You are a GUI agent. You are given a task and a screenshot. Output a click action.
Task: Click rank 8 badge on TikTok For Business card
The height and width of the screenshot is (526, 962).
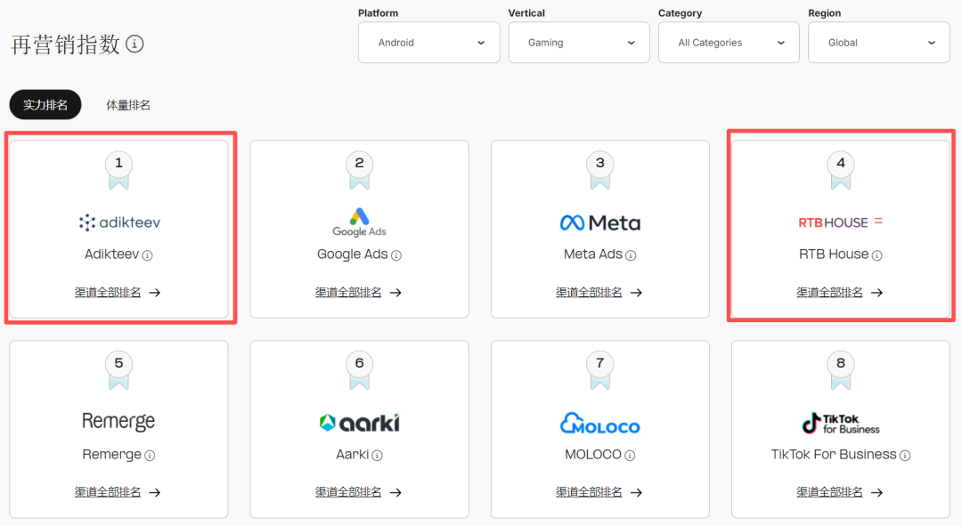[x=841, y=369]
